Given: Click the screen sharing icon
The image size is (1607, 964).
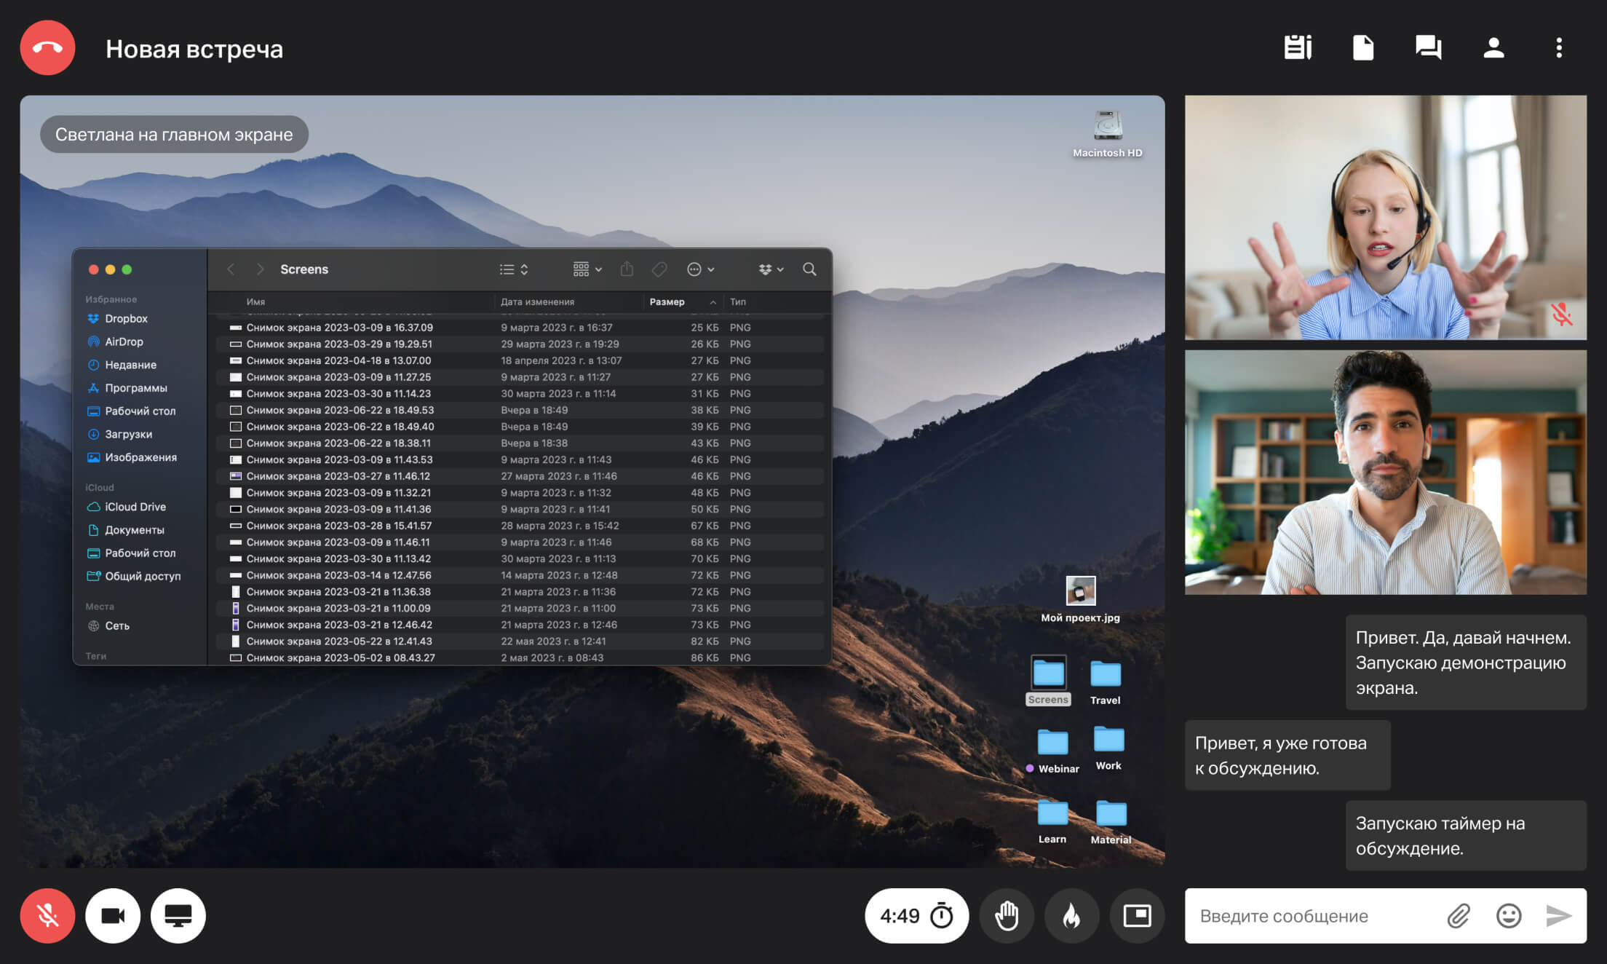Looking at the screenshot, I should [x=178, y=916].
